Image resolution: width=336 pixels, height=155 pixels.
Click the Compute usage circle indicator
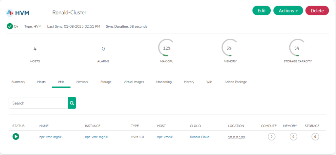point(271,137)
